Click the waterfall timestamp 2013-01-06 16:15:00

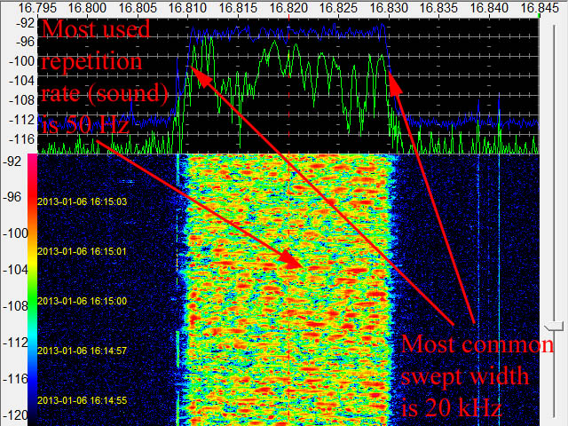pyautogui.click(x=83, y=301)
